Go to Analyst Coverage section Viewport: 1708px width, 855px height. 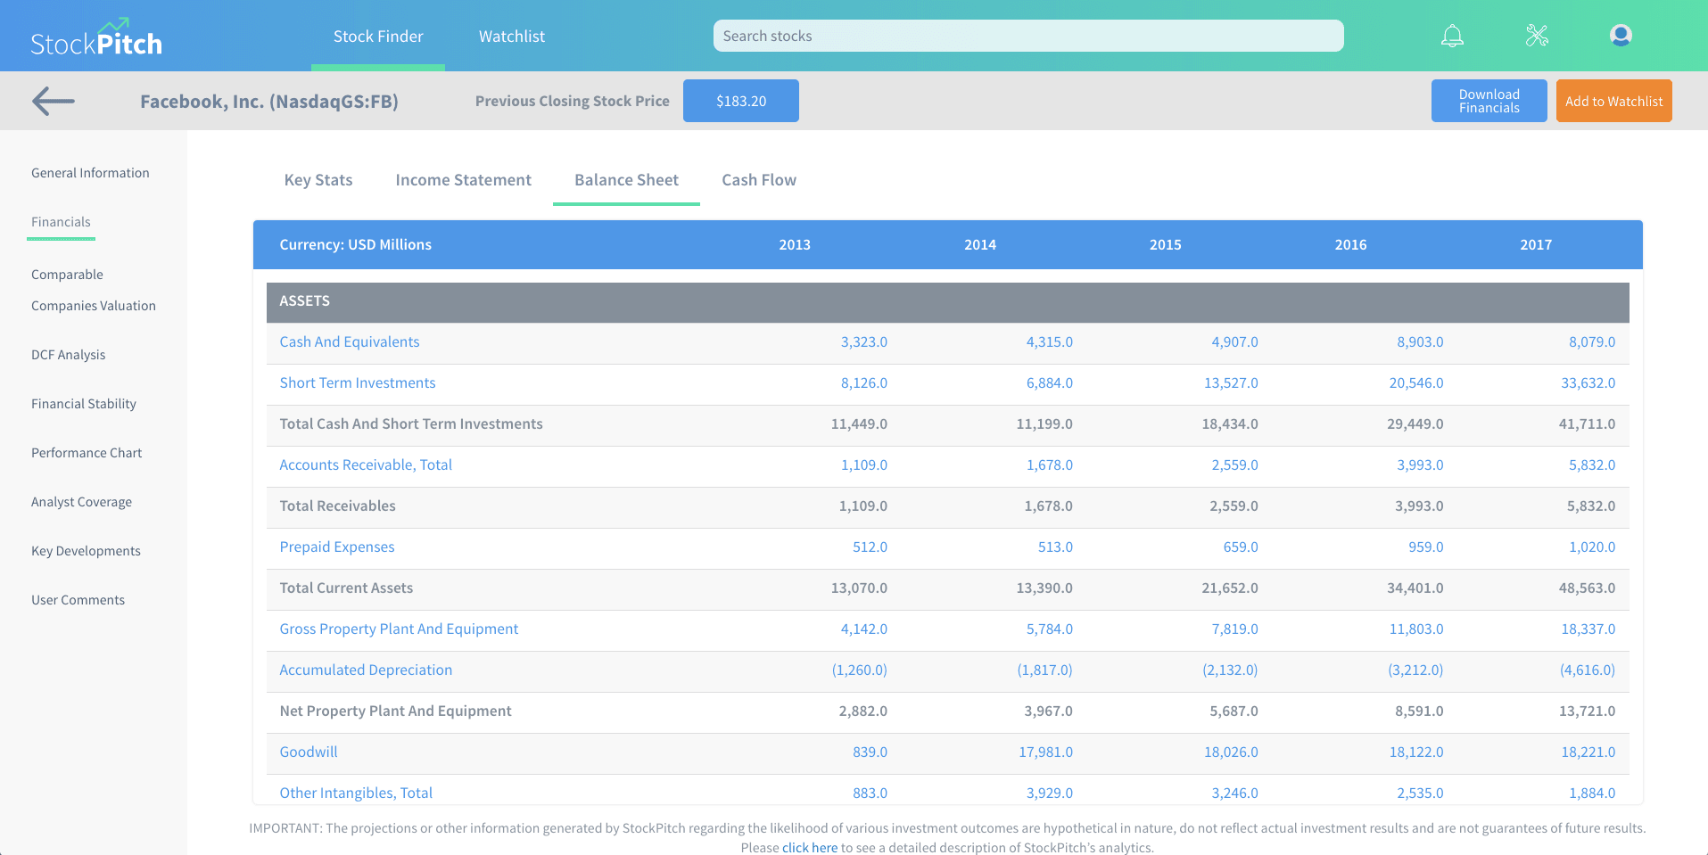(81, 502)
